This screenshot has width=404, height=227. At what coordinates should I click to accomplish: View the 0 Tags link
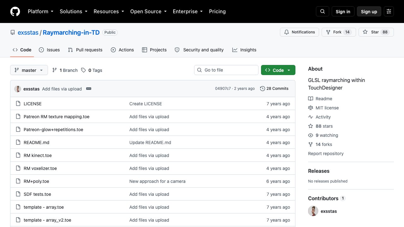92,70
